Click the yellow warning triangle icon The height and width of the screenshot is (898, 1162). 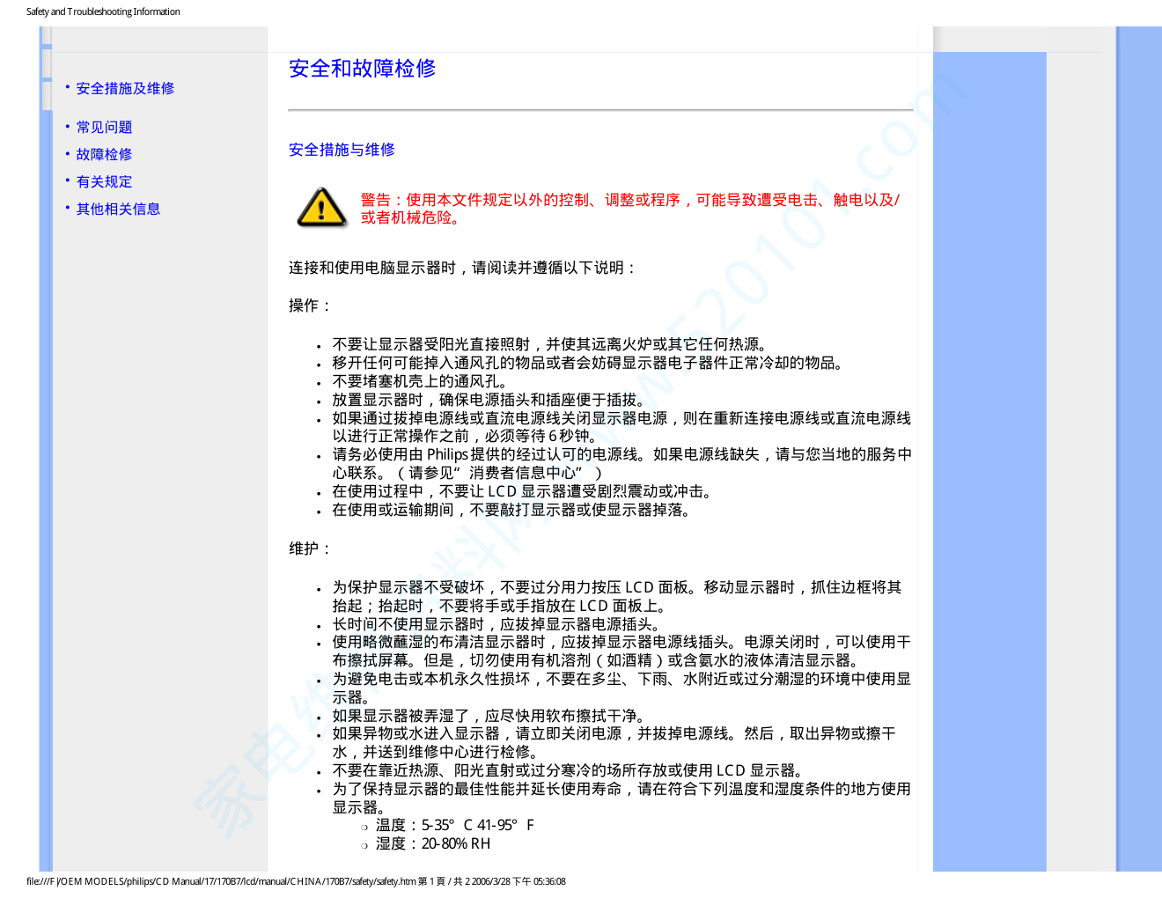pos(321,209)
